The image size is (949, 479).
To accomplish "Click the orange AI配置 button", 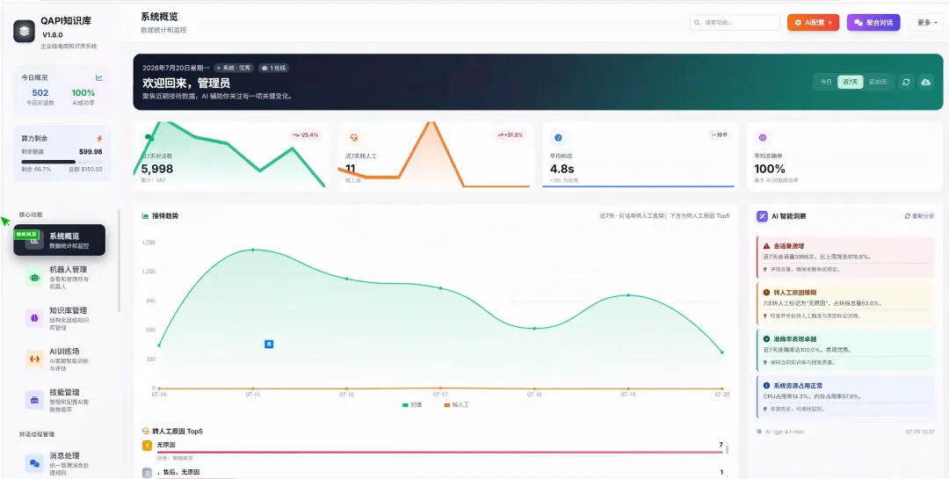I will [x=813, y=22].
